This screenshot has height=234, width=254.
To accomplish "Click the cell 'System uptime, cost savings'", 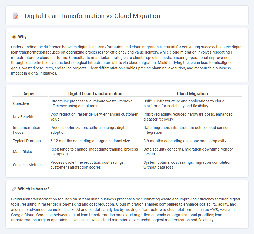I will [x=192, y=165].
